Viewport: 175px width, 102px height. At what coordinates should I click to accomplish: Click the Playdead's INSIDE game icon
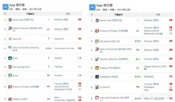pyautogui.click(x=97, y=77)
